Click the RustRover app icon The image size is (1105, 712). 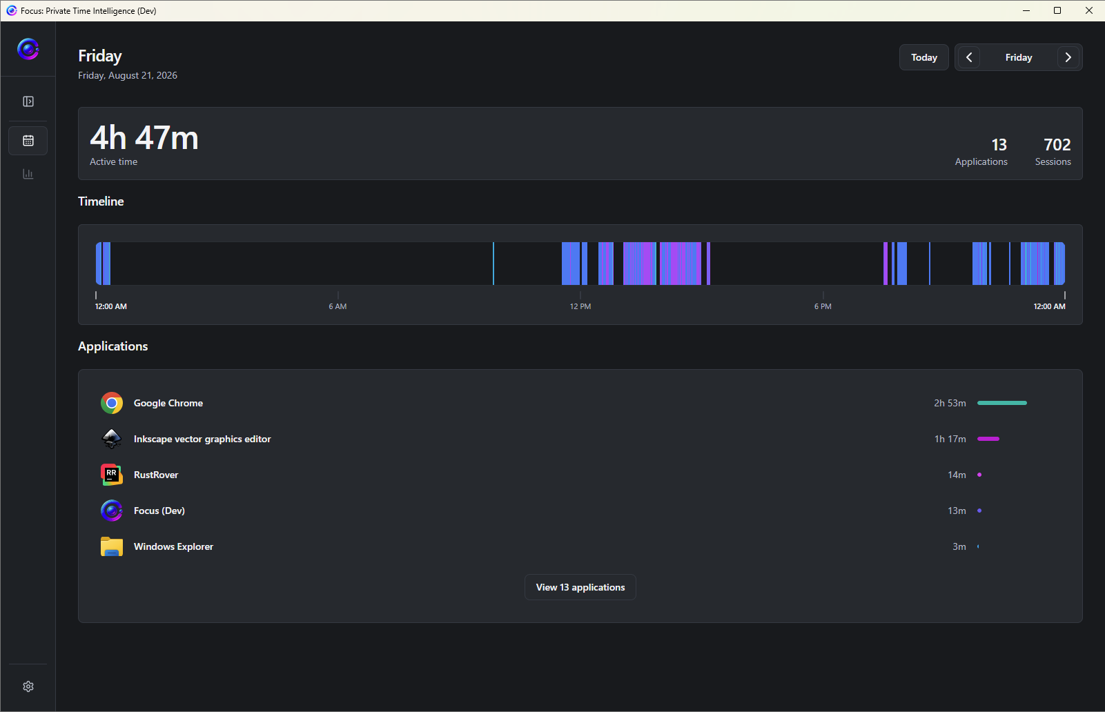[x=112, y=475]
